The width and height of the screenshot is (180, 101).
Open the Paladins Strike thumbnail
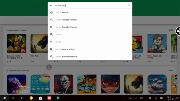[87, 84]
